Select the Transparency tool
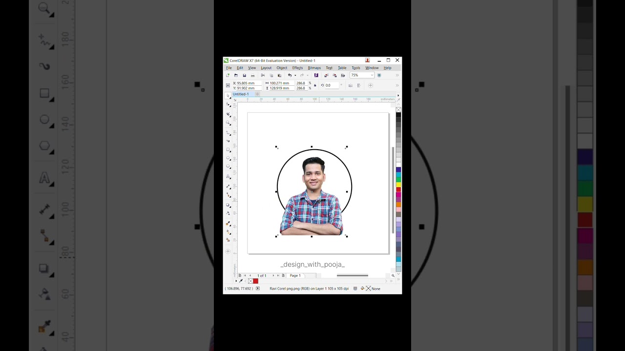625x351 pixels. 228,213
